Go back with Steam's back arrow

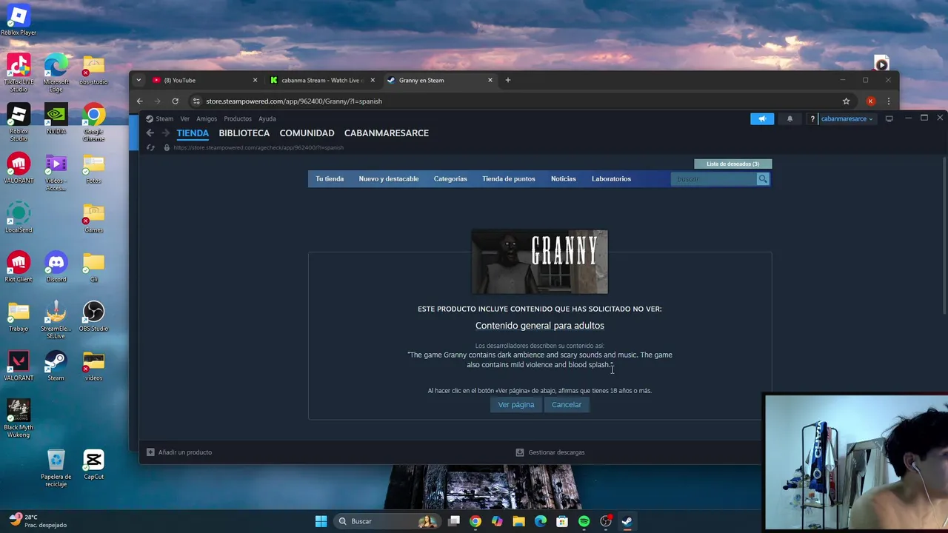click(x=150, y=133)
